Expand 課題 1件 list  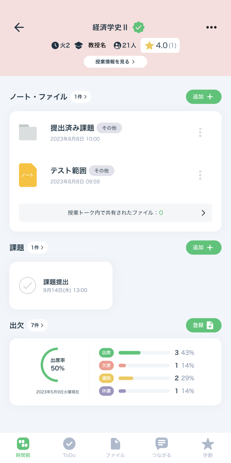pos(38,248)
